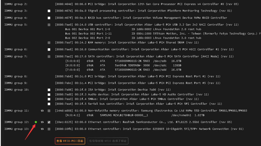The image size is (261, 146).
Task: Select the IOMMU group 5 label
Action: pyautogui.click(x=16, y=25)
